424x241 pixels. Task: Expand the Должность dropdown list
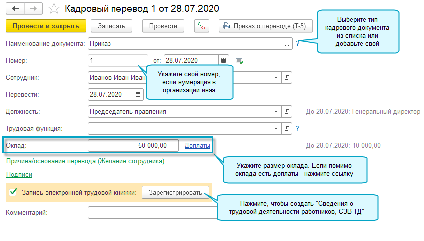(276, 112)
